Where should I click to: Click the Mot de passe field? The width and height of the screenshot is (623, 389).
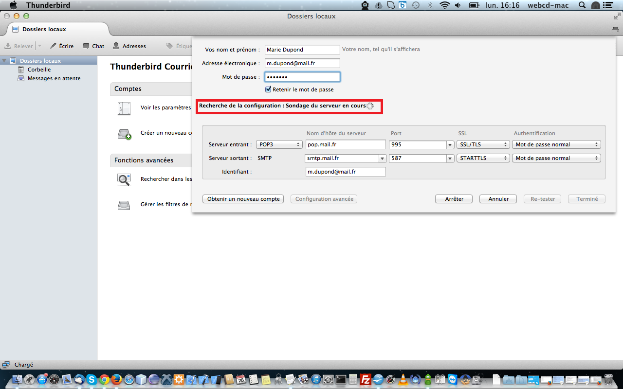click(x=302, y=77)
